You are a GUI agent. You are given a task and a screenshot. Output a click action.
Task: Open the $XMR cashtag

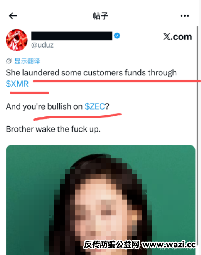click(17, 84)
